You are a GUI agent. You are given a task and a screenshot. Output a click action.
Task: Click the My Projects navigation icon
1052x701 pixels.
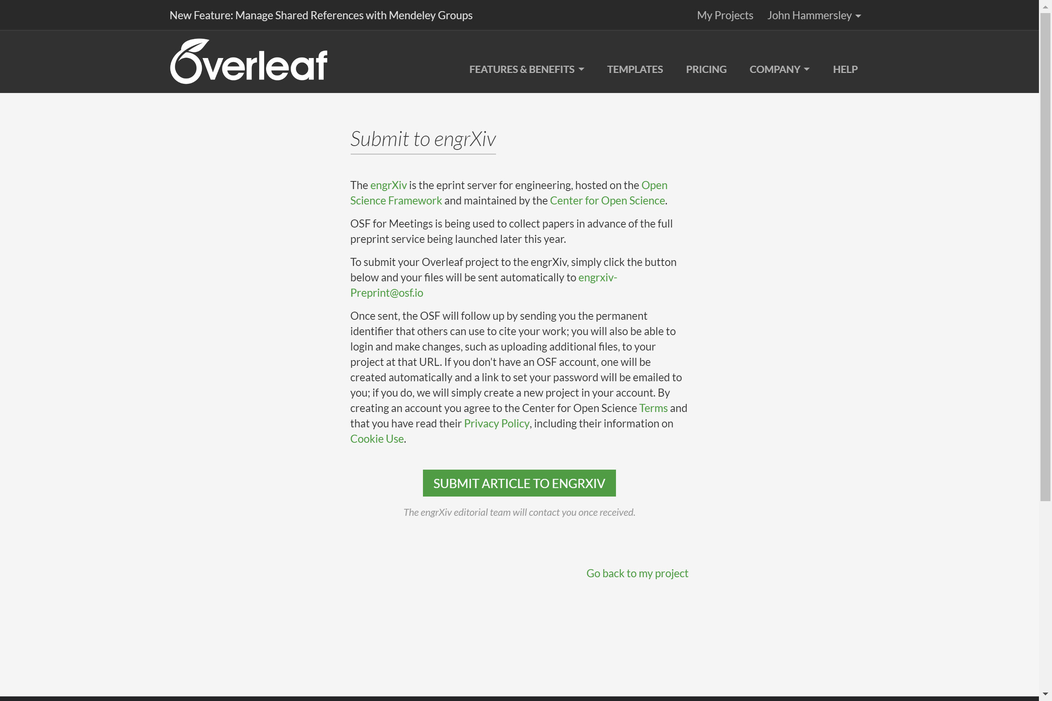coord(725,15)
